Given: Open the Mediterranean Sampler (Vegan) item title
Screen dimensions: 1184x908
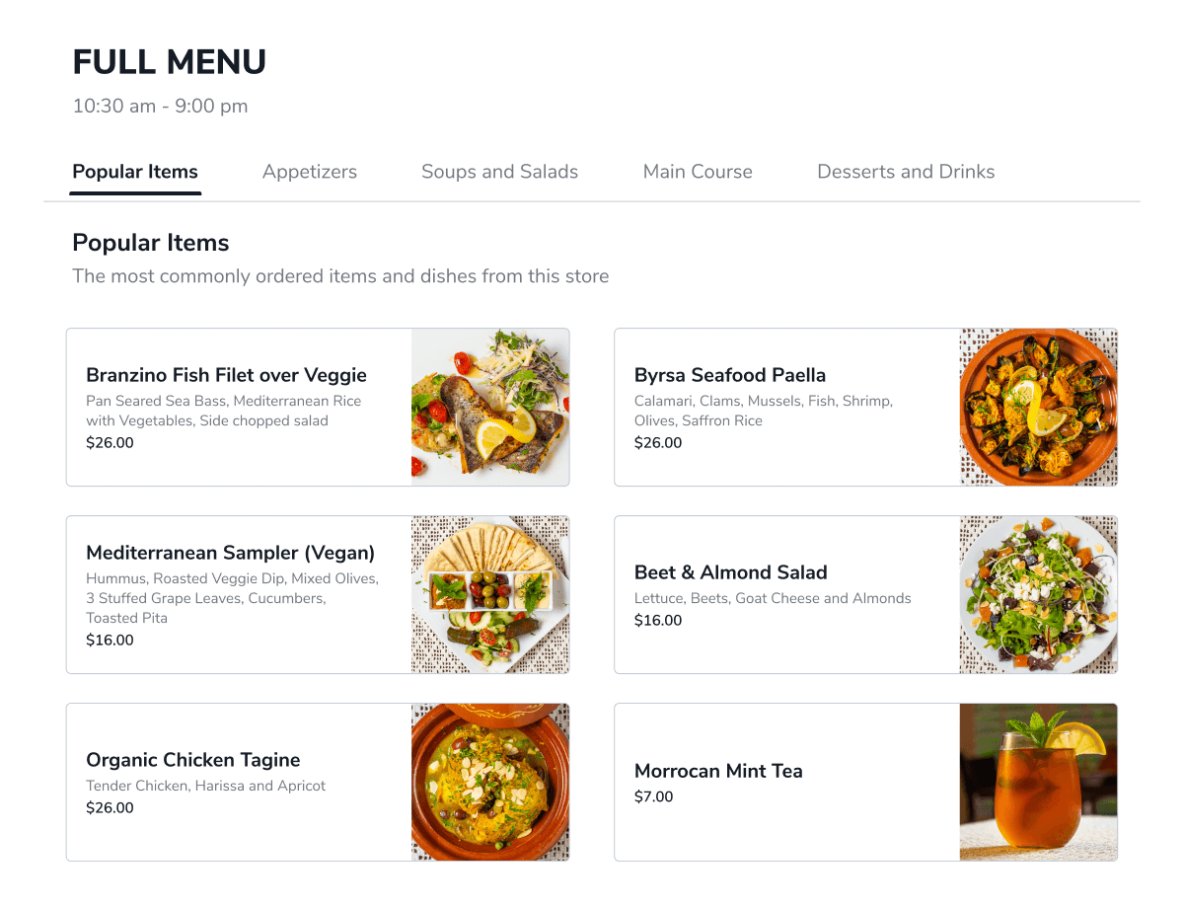Looking at the screenshot, I should point(231,553).
